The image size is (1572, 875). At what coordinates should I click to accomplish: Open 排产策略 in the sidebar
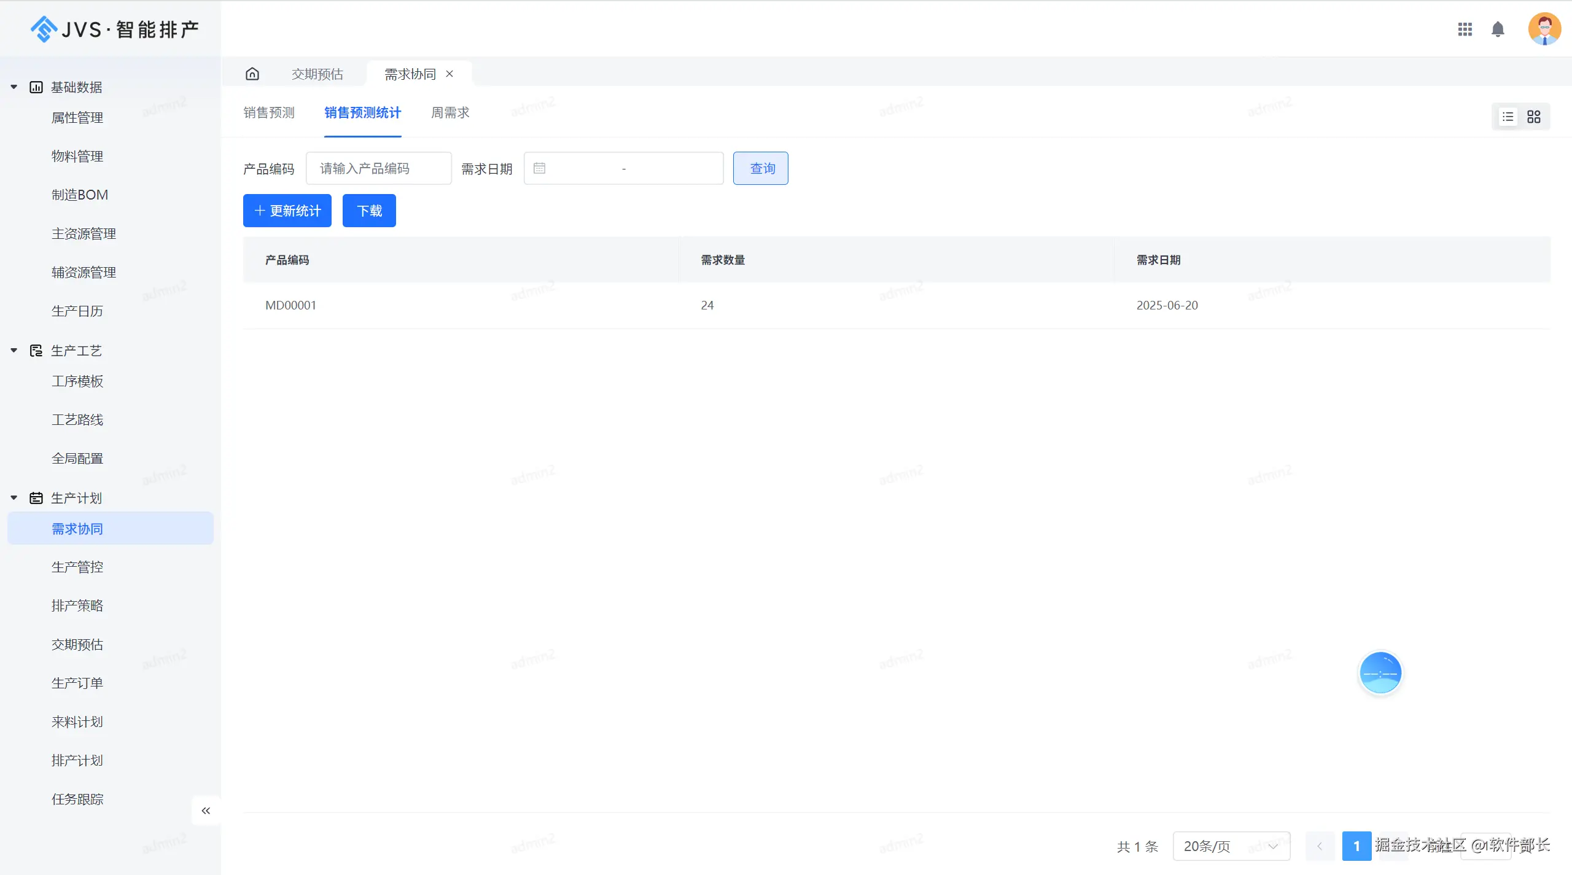[x=77, y=606]
